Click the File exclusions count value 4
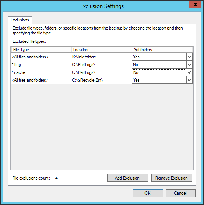The height and width of the screenshot is (205, 204). coord(57,178)
